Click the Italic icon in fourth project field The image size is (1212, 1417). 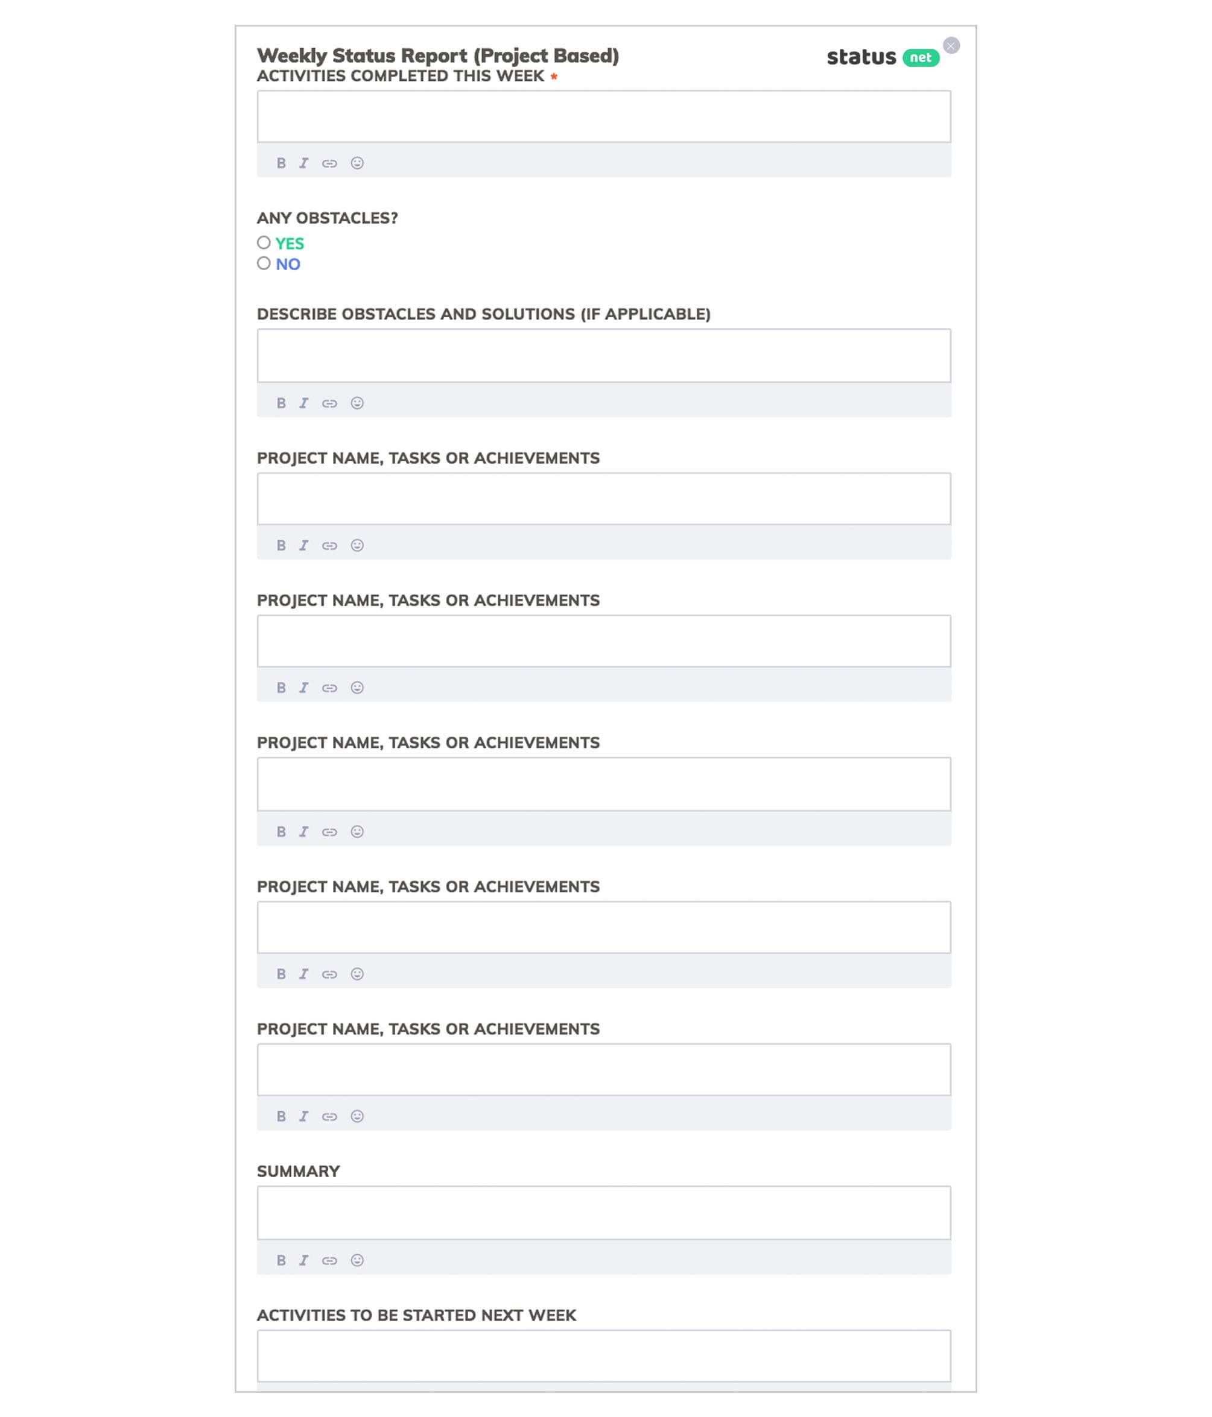click(304, 974)
